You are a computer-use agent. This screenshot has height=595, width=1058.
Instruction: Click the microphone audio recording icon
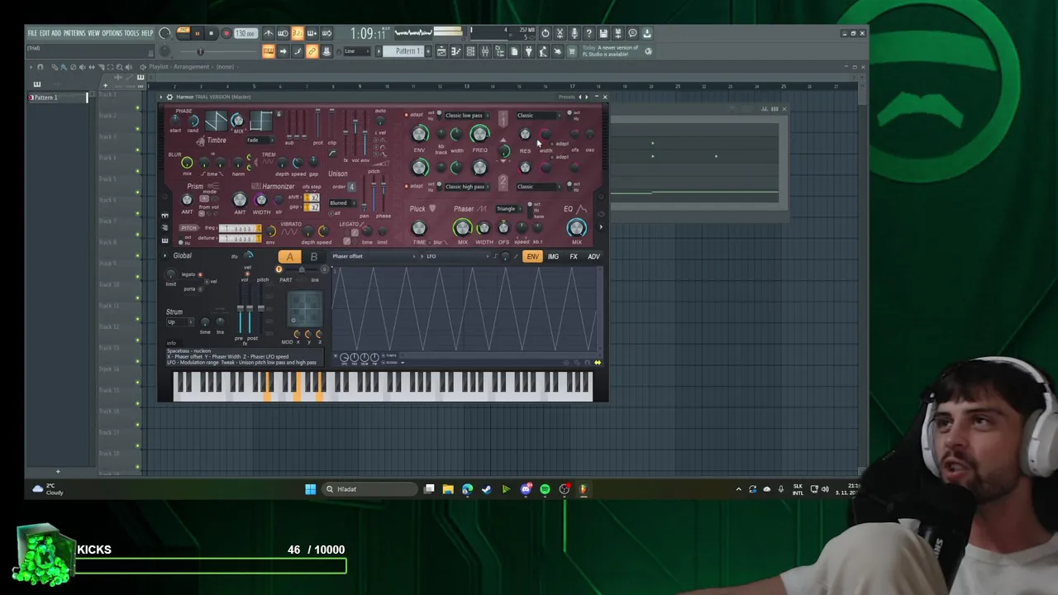[x=574, y=33]
